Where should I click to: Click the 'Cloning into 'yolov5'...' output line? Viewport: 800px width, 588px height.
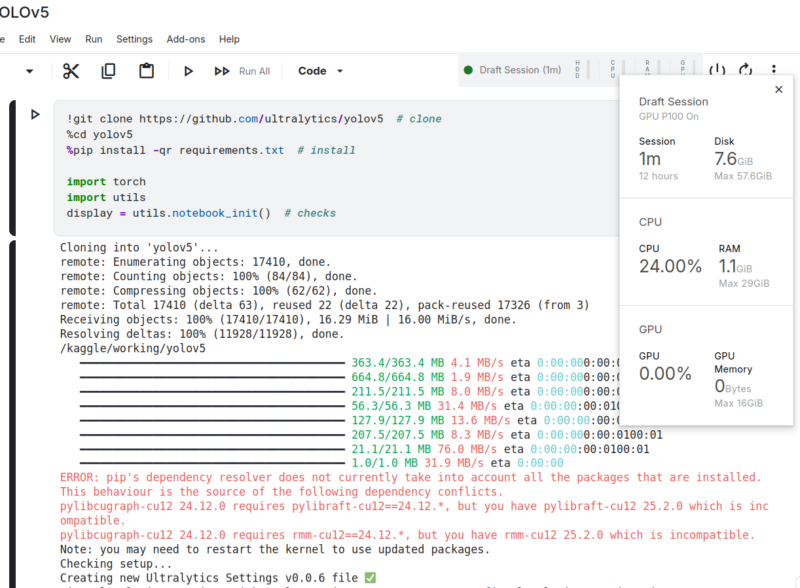139,248
